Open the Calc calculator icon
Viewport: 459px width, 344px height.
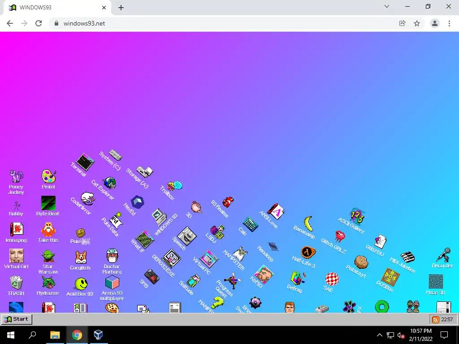coord(250,224)
